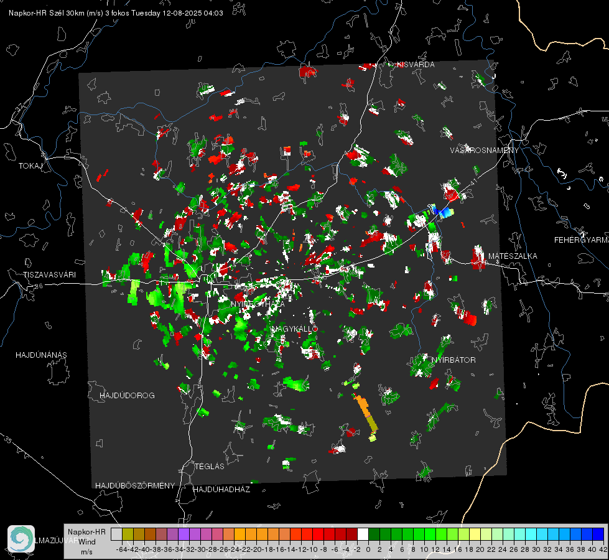The width and height of the screenshot is (609, 560).
Task: Click the MÁTÉSZALKA town label
Action: [x=513, y=256]
